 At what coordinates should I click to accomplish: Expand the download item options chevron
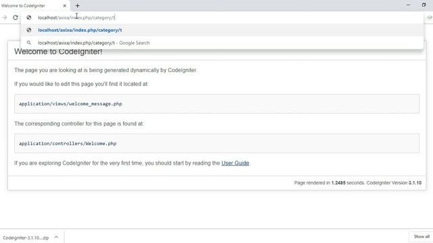[x=56, y=237]
